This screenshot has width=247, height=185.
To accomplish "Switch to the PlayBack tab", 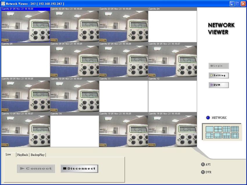I will click(23, 155).
